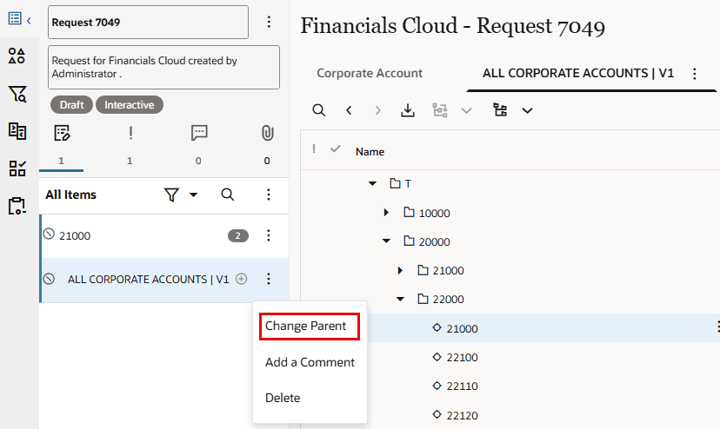Collapse the request panel with the list icon
The width and height of the screenshot is (720, 429).
(x=19, y=19)
